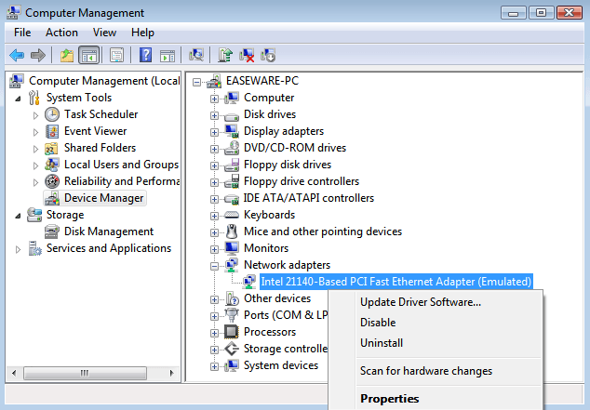This screenshot has width=590, height=410.
Task: Open the View menu
Action: pyautogui.click(x=104, y=33)
